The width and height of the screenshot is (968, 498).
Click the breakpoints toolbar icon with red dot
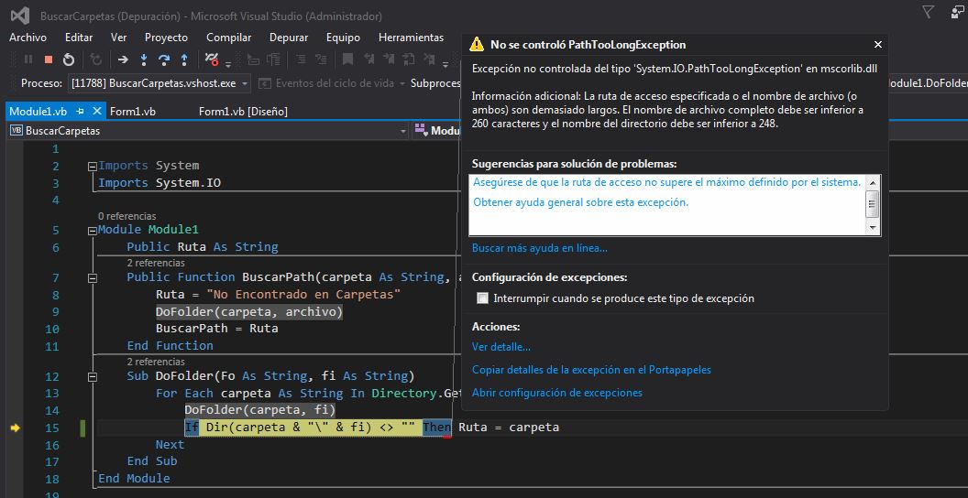click(212, 60)
